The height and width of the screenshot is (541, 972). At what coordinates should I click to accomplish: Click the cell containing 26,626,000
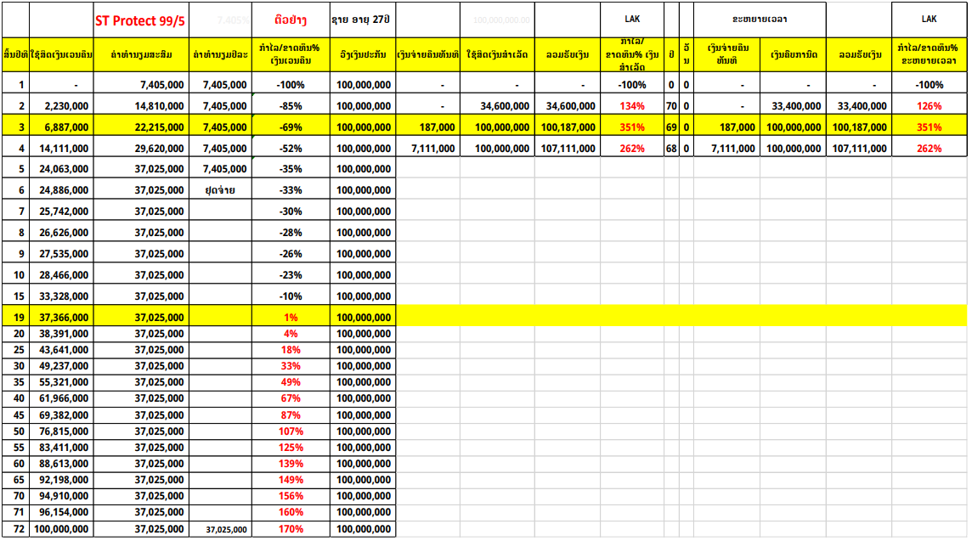point(61,233)
